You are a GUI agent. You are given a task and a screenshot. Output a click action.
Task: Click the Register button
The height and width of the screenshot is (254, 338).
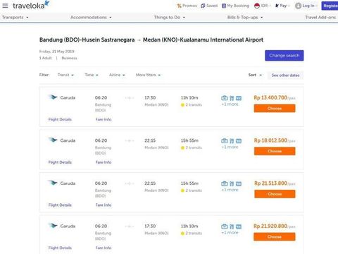[x=330, y=6]
